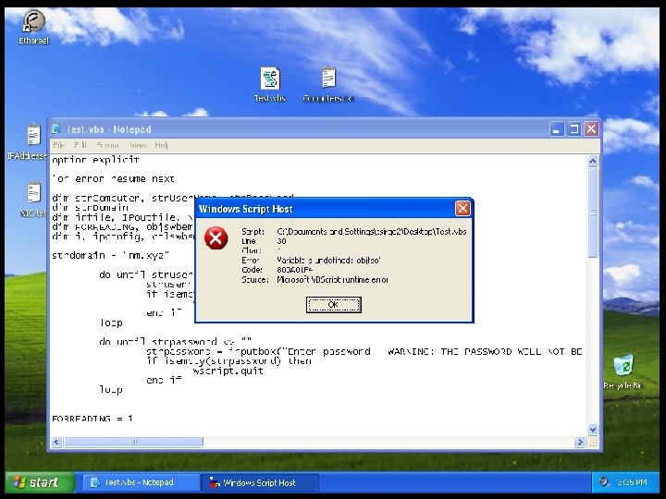Click OK in the Windows Script Host dialog

point(333,305)
